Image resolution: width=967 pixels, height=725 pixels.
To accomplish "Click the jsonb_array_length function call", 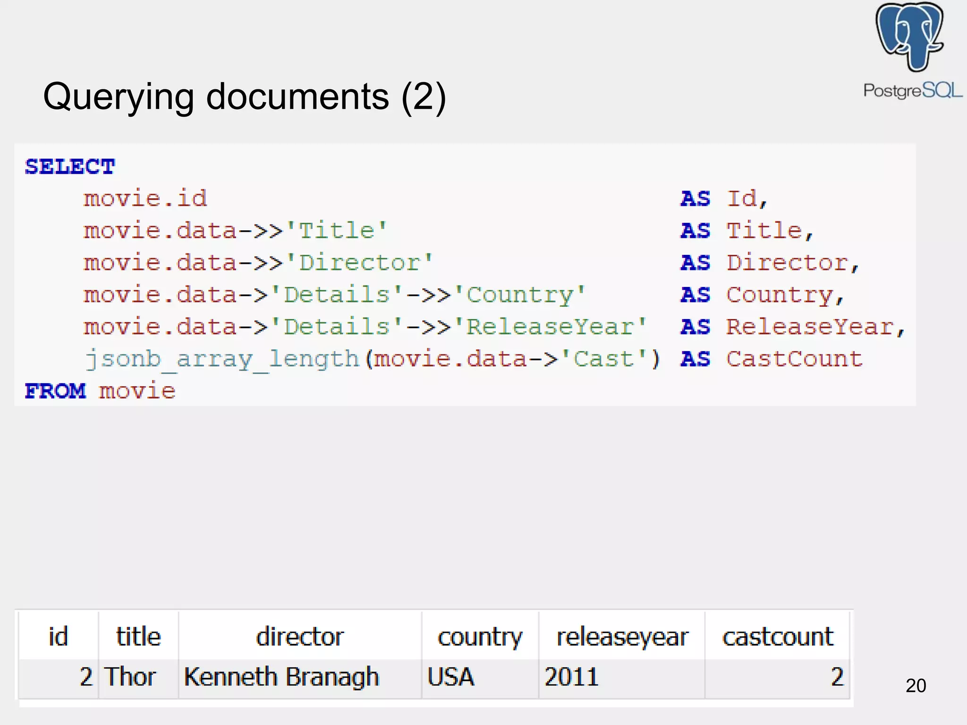I will point(372,360).
